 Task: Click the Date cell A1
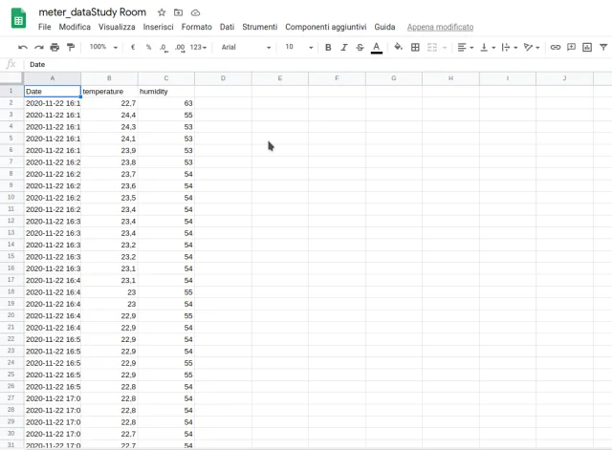click(53, 92)
